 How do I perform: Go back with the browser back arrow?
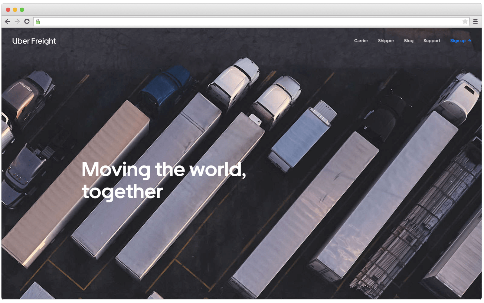click(8, 22)
